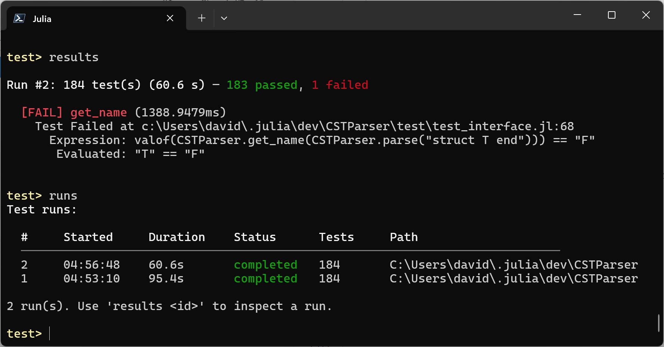Click the Duration column header
Screen dimensions: 664x347
(177, 237)
